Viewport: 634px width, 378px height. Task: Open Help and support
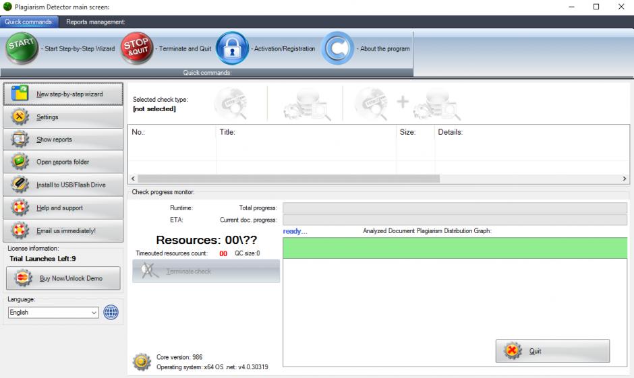(x=63, y=208)
